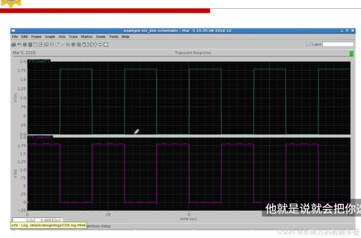This screenshot has width=361, height=238.
Task: Click the Undo arrow icon
Action: coord(19,45)
